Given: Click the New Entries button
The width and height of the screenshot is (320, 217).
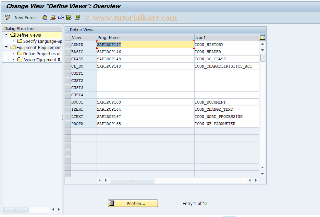Looking at the screenshot, I should coord(26,17).
